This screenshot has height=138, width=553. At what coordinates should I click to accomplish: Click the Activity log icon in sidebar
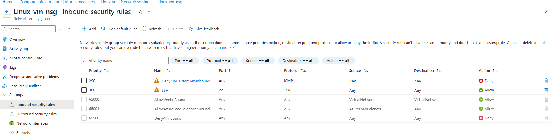click(4, 49)
